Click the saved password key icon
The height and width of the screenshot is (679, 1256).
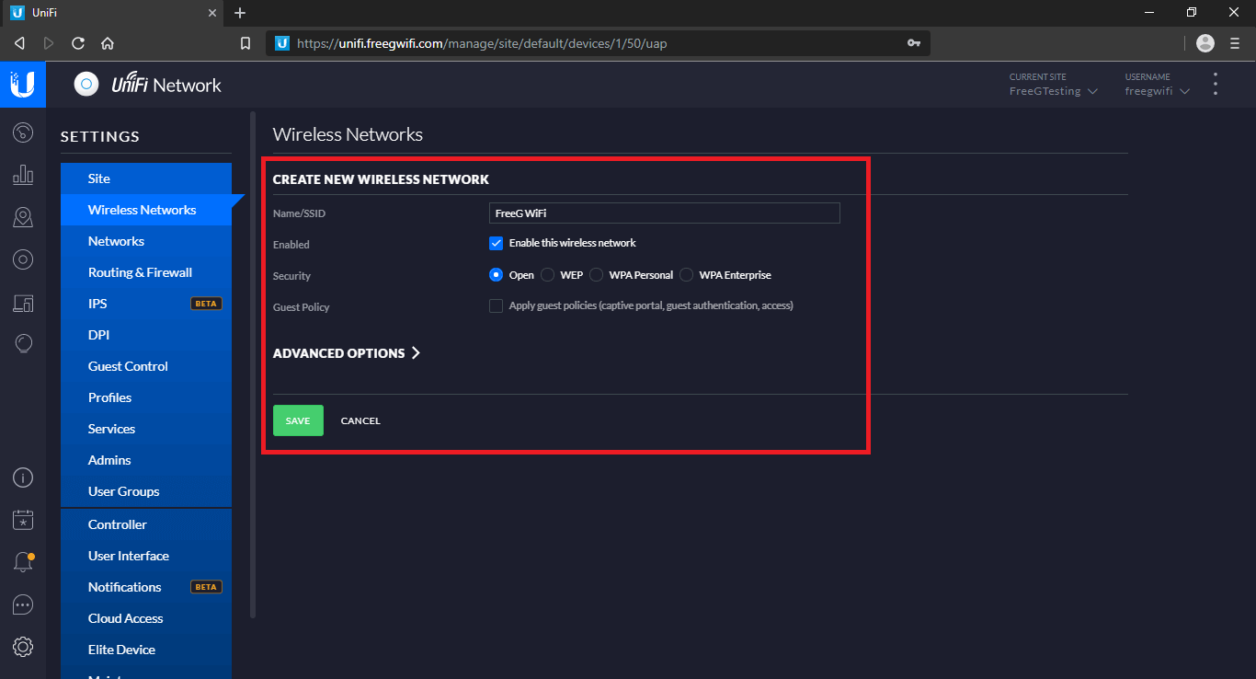914,43
